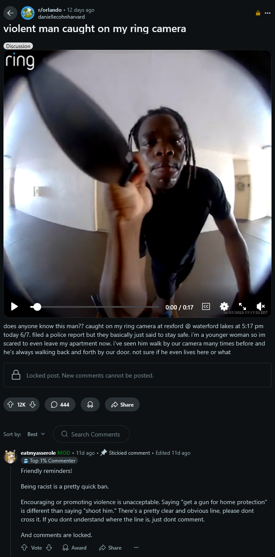
Task: Unmute the video sound
Action: pyautogui.click(x=261, y=307)
